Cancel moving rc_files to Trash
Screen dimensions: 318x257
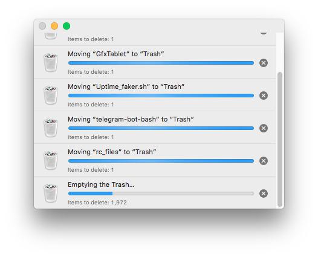pos(264,161)
